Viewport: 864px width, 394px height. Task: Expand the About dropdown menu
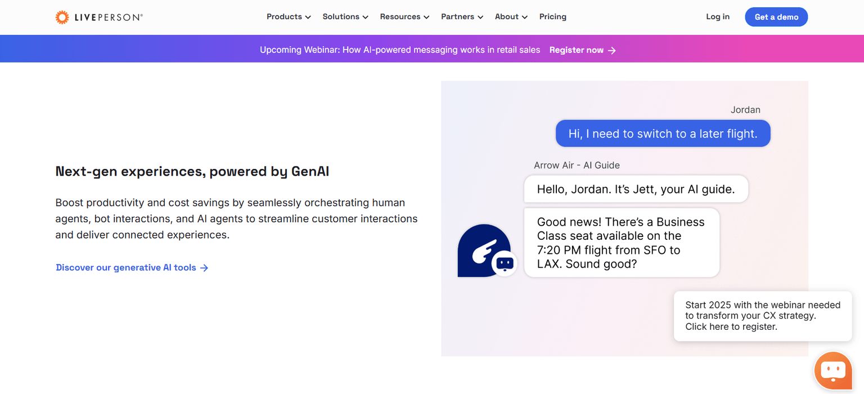point(511,17)
